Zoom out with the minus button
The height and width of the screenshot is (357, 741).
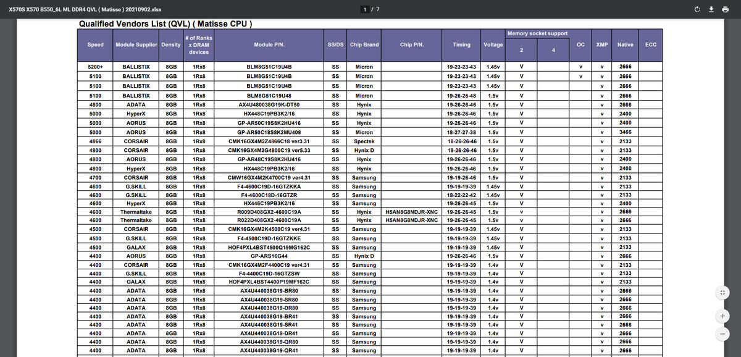tap(722, 334)
